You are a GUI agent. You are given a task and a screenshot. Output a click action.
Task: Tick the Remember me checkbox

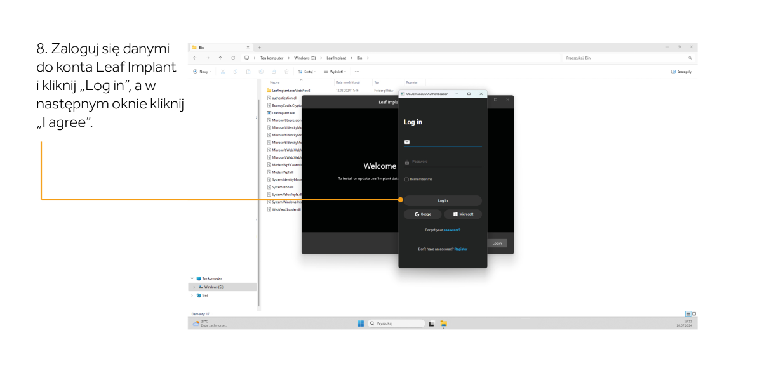coord(406,179)
